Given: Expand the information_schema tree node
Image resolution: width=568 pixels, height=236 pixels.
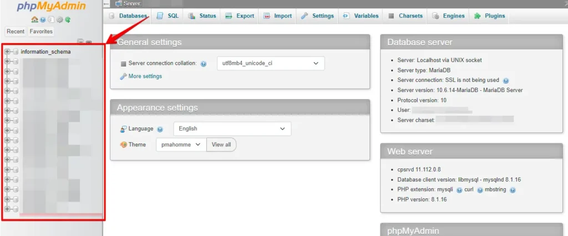Looking at the screenshot, I should (7, 52).
